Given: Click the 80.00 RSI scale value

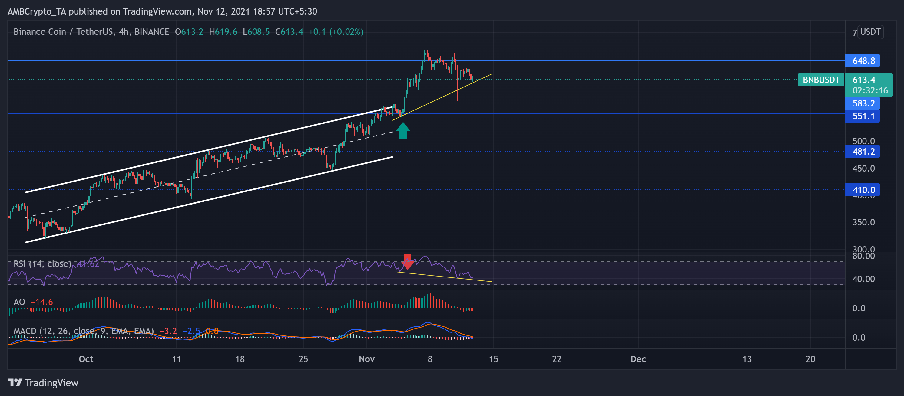Looking at the screenshot, I should click(x=864, y=256).
